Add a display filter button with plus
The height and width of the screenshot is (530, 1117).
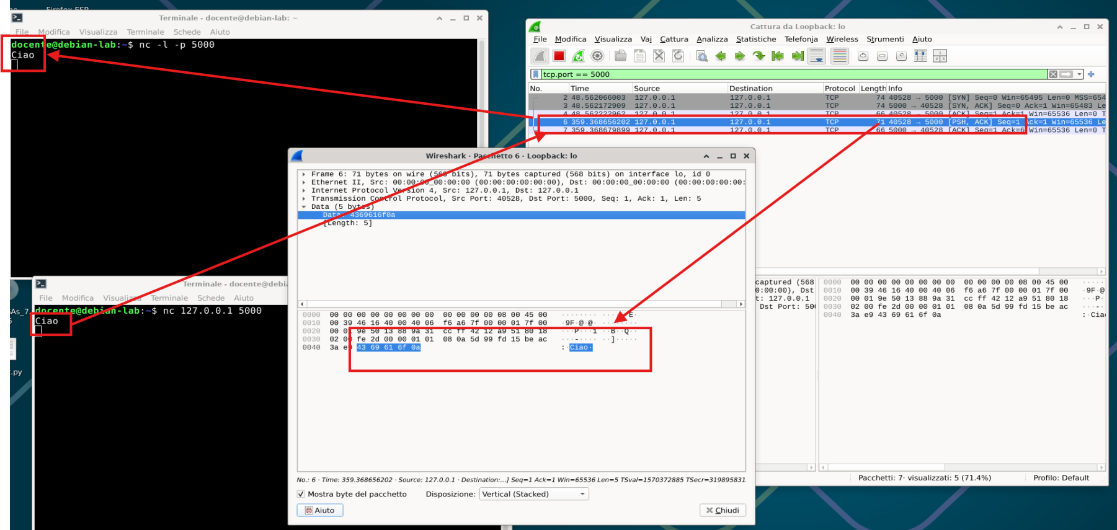[1091, 74]
